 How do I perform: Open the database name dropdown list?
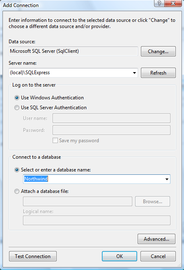[167, 179]
